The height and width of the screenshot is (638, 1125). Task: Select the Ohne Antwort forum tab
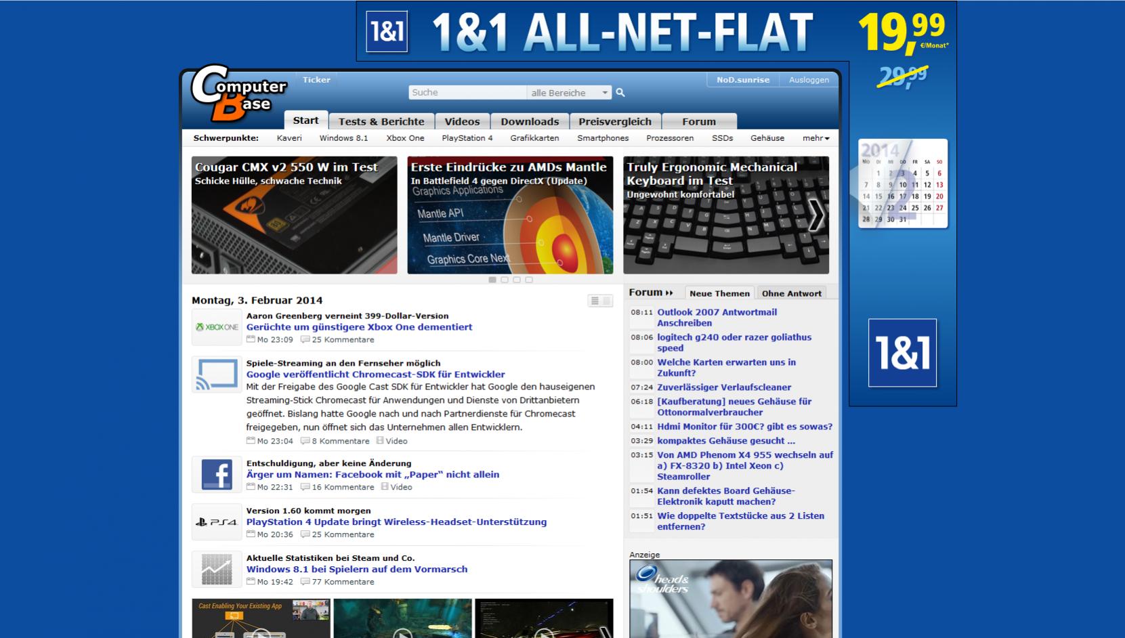pos(792,293)
